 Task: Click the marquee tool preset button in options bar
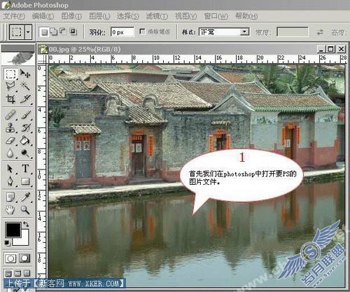click(x=17, y=32)
